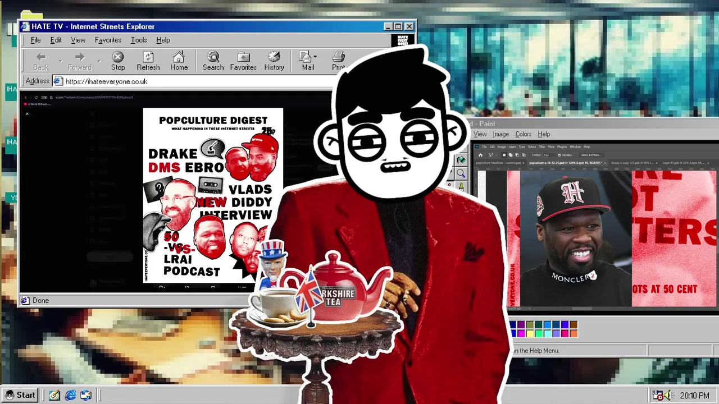Viewport: 719px width, 404px height.
Task: Click the Photoshop home icon inside Paint
Action: pos(480,155)
